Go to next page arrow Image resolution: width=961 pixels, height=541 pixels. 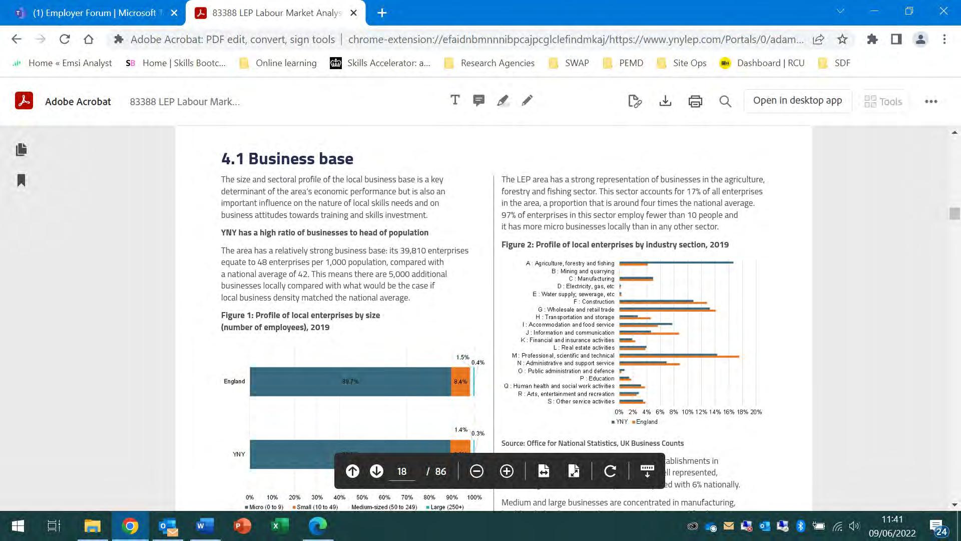[x=376, y=471]
